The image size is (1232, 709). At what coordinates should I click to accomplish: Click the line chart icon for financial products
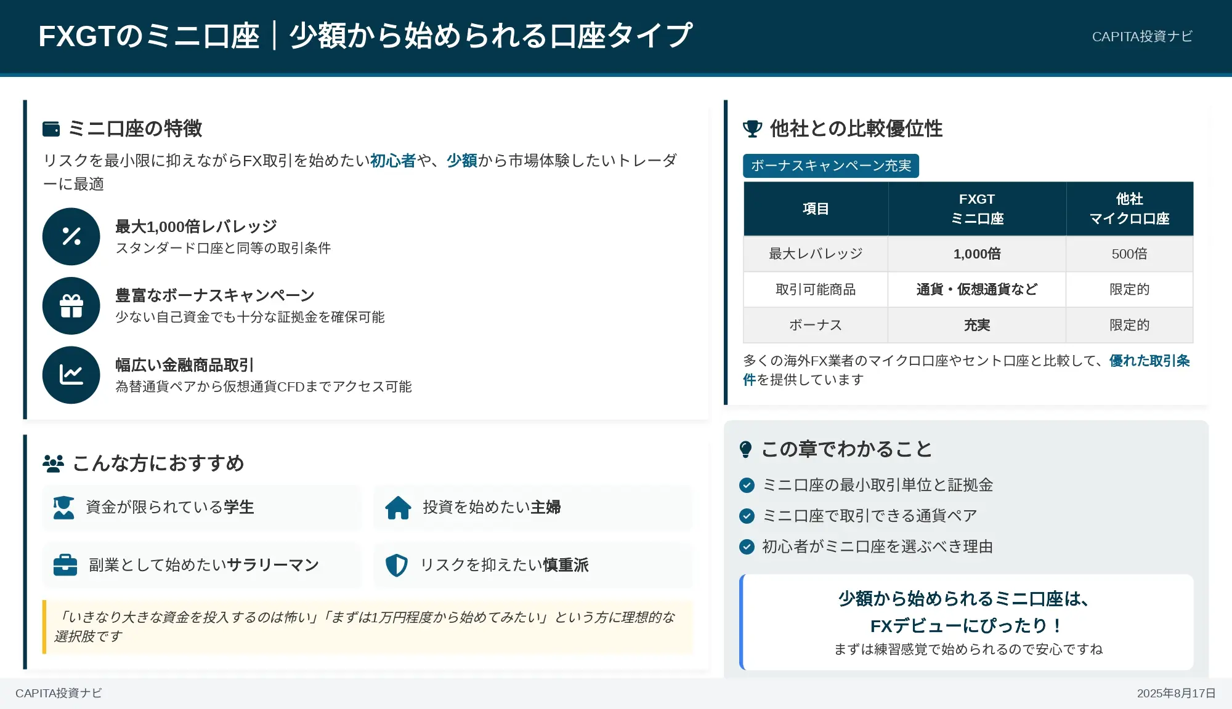click(71, 375)
